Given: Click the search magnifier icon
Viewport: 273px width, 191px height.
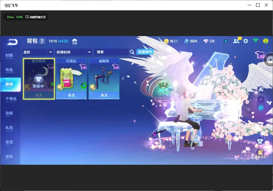Looking at the screenshot, I should (x=132, y=52).
